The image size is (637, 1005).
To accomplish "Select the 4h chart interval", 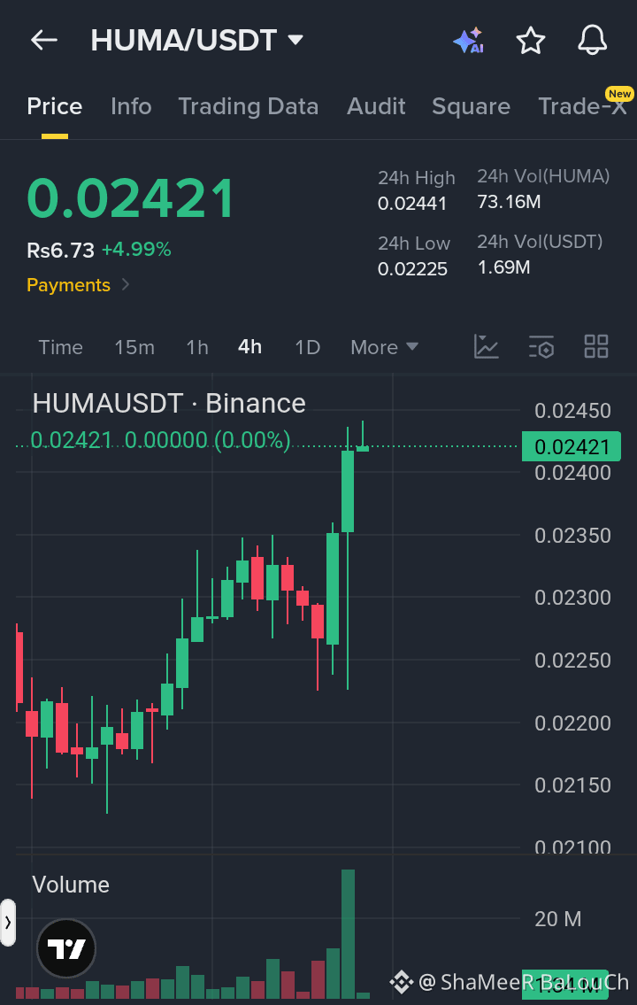I will click(249, 347).
